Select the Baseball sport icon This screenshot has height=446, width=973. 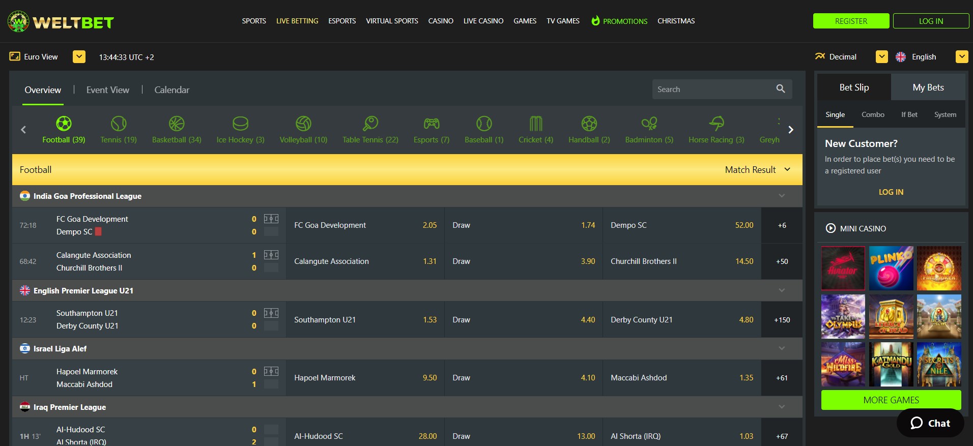pos(484,123)
